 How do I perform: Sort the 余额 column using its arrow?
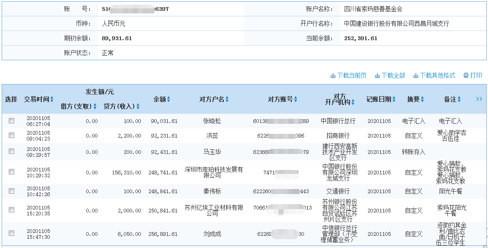tap(169, 99)
